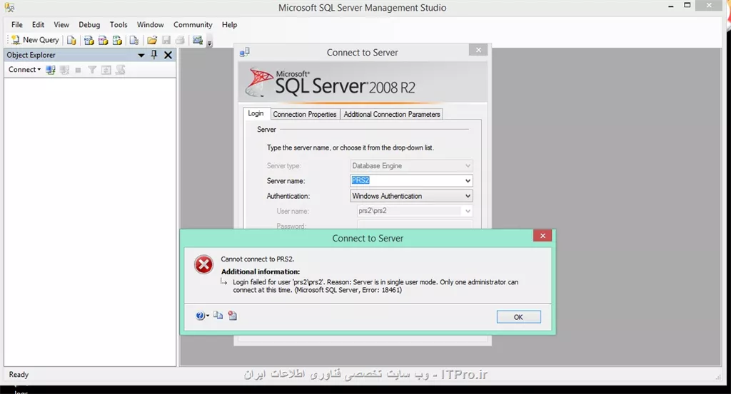Close the Object Explorer panel
Image resolution: width=731 pixels, height=394 pixels.
click(168, 55)
